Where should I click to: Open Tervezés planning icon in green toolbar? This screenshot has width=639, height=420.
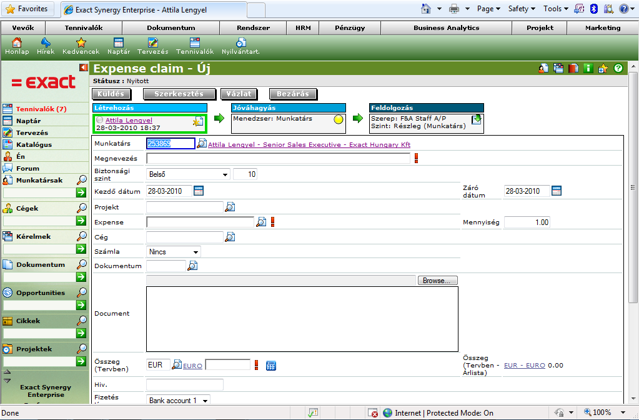point(153,42)
